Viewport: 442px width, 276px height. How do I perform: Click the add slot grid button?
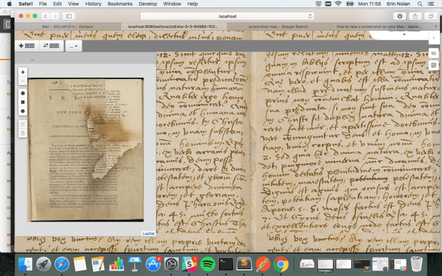(27, 46)
